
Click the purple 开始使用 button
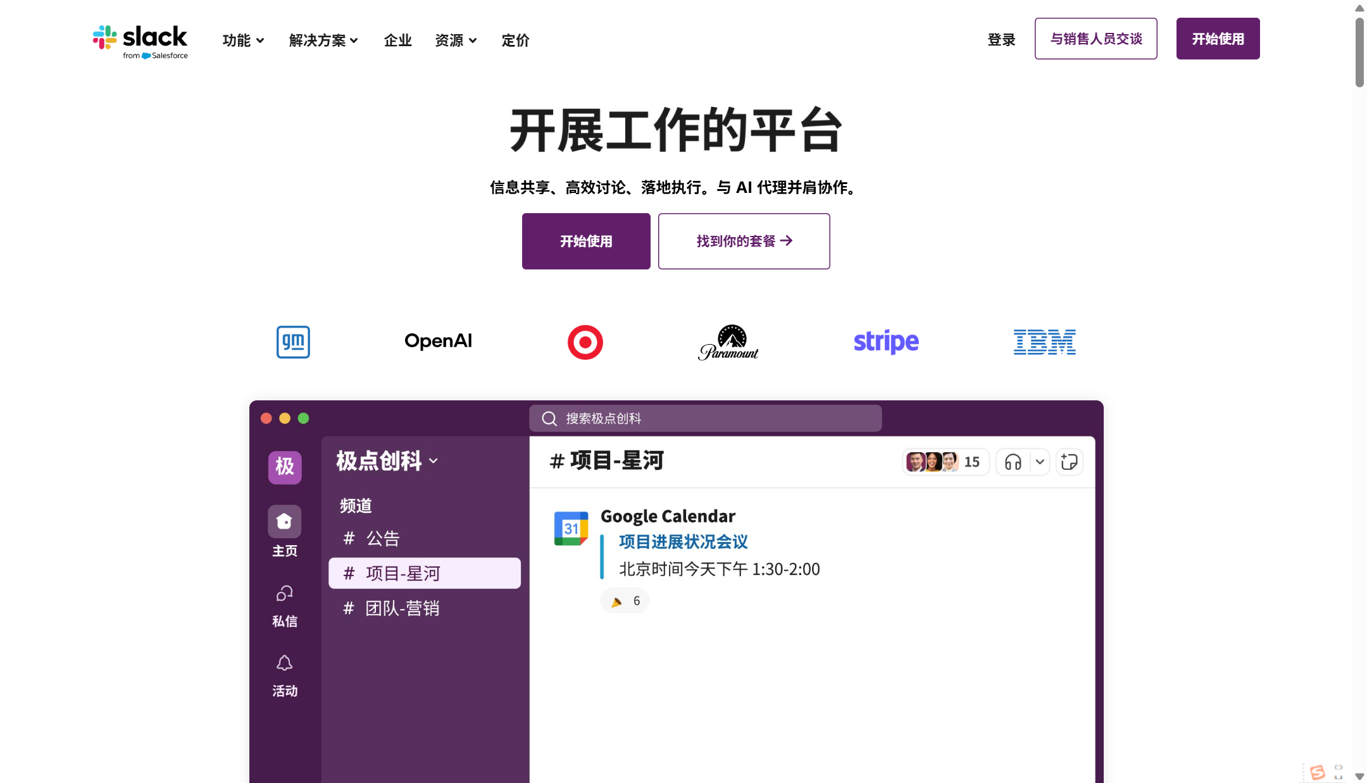pyautogui.click(x=585, y=240)
